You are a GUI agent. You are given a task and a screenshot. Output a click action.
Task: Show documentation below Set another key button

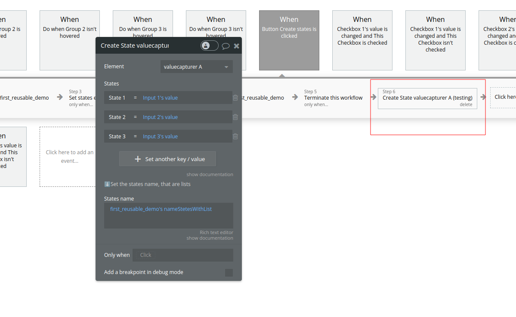pos(210,174)
